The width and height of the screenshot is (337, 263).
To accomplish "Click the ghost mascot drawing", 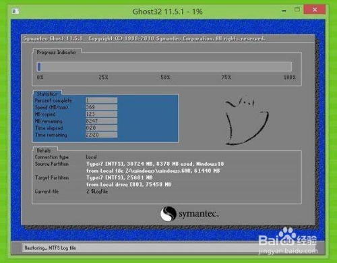I will pos(247,121).
